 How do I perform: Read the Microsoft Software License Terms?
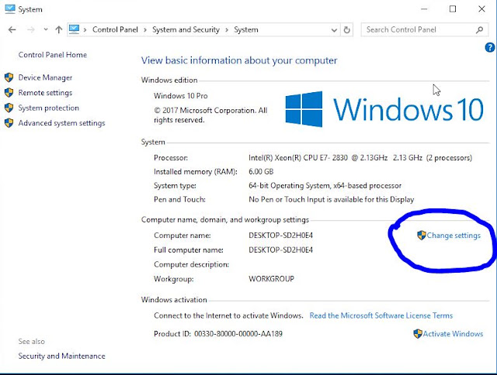[381, 315]
